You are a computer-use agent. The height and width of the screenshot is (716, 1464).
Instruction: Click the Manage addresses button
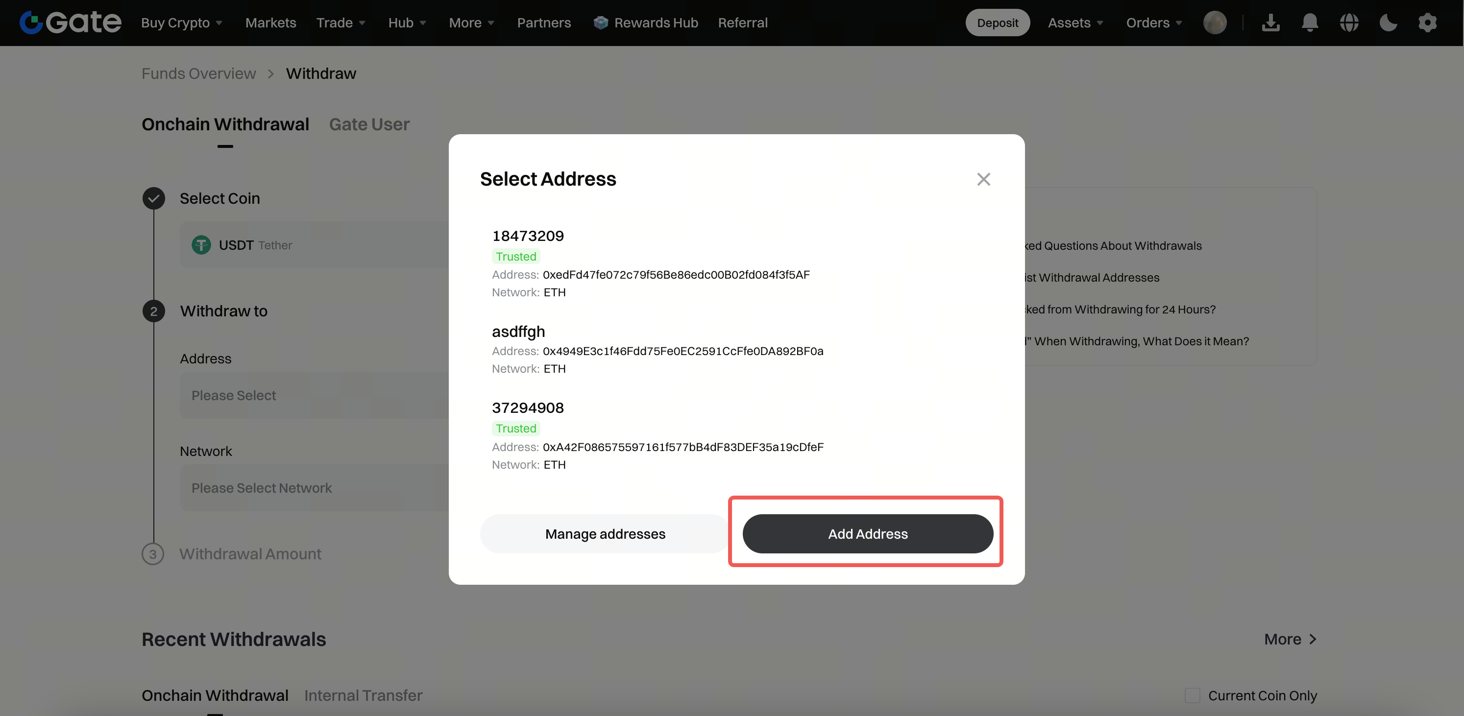tap(605, 534)
